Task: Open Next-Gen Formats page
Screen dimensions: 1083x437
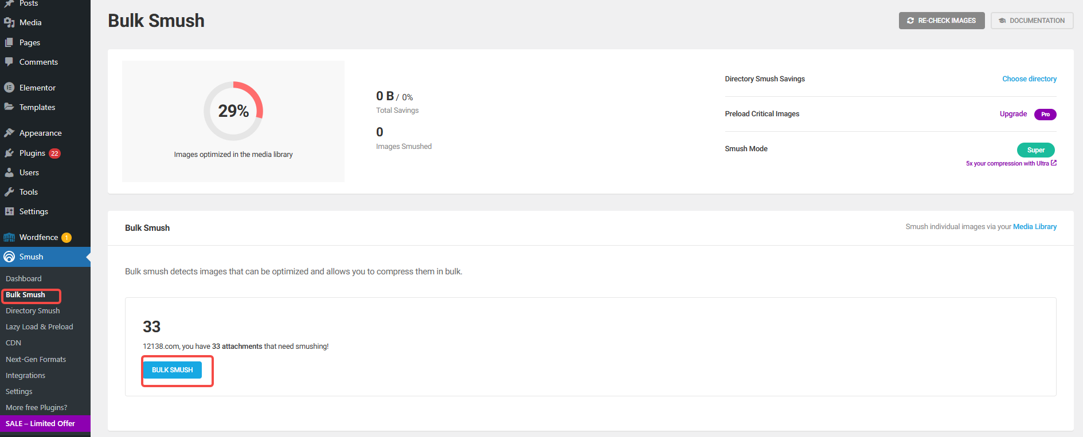Action: tap(36, 360)
